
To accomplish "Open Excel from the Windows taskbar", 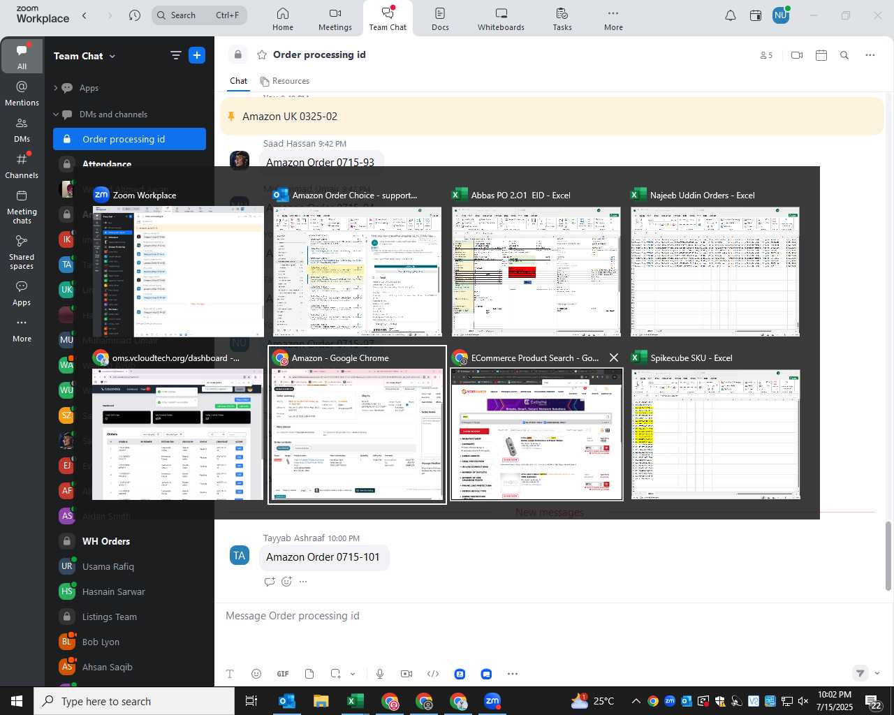I will coord(356,701).
